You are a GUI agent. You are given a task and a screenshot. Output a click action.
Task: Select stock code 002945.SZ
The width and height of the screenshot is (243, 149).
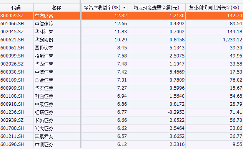(12, 32)
